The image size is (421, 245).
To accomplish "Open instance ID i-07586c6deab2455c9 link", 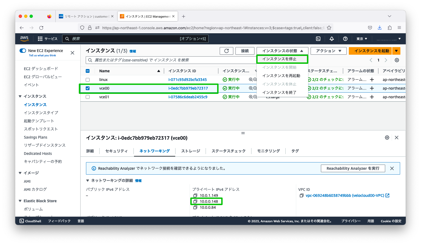I will point(188,97).
